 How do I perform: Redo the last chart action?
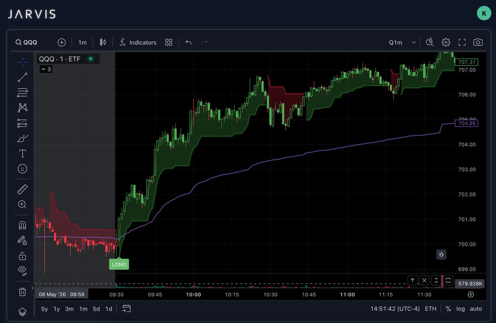[205, 42]
